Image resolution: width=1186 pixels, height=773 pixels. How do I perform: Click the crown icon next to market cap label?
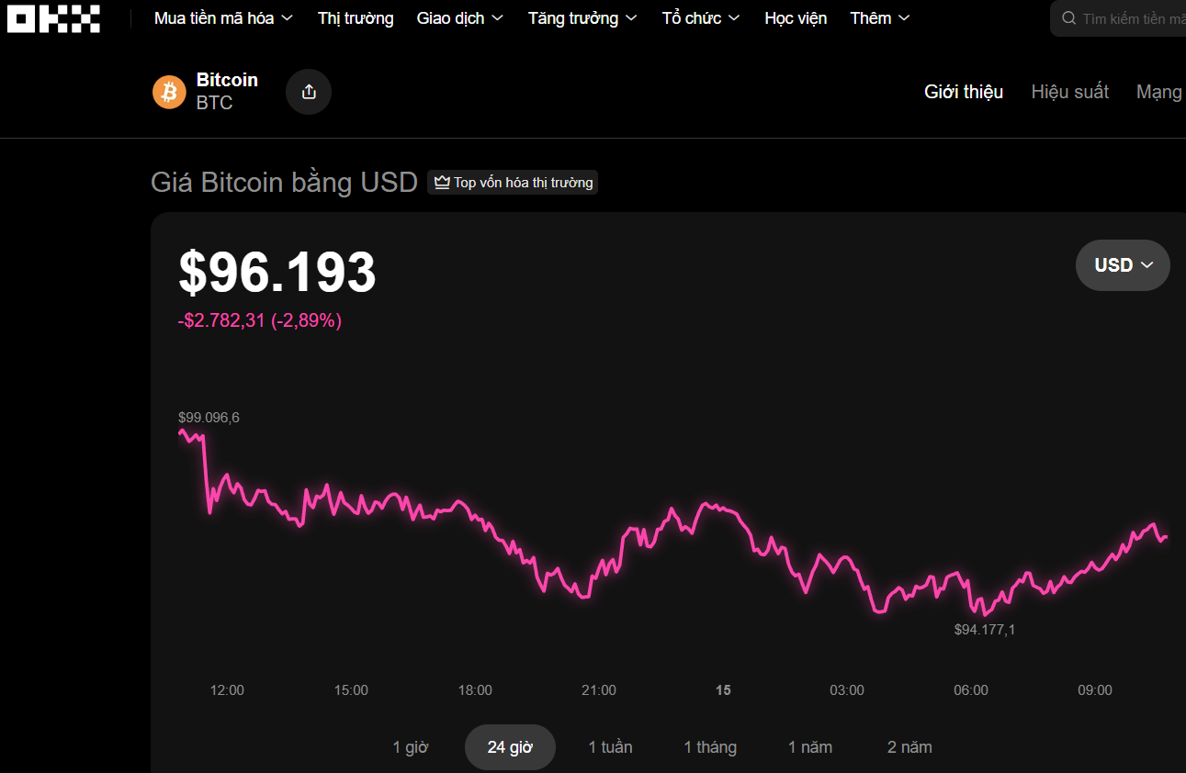[x=441, y=182]
